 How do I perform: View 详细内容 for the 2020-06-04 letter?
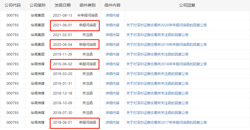coord(112,45)
